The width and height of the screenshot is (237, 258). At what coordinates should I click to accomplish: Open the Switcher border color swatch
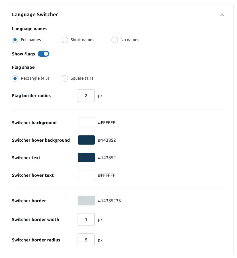pos(86,201)
